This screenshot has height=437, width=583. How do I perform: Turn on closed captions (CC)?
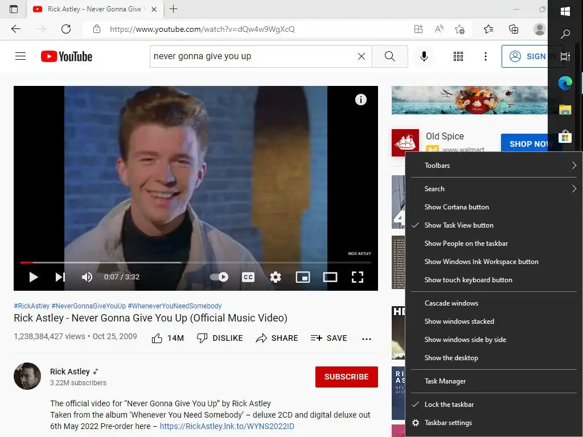point(248,277)
